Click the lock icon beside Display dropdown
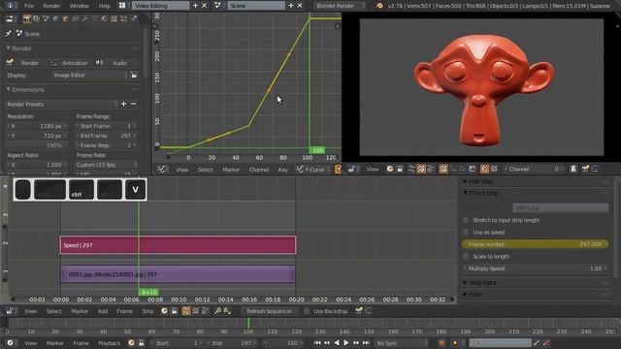 [x=134, y=75]
